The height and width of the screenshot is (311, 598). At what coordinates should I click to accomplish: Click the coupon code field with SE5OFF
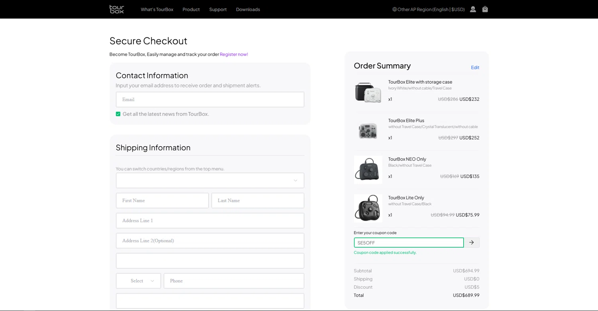pos(409,243)
